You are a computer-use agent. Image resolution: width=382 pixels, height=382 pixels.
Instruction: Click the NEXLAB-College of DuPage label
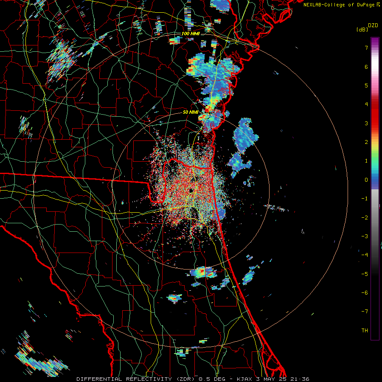pos(341,5)
